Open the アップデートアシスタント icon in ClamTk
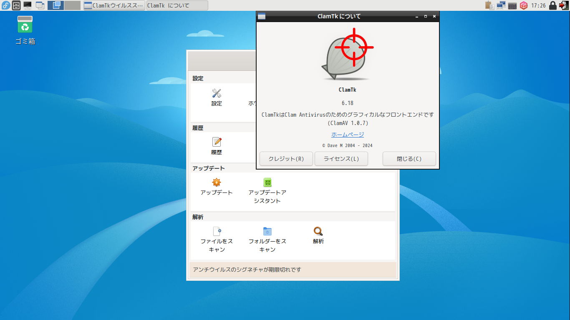This screenshot has width=570, height=320. tap(267, 182)
